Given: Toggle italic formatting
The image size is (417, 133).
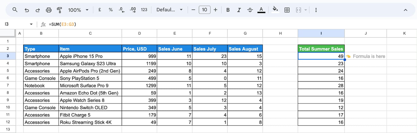Looking at the screenshot, I should pyautogui.click(x=239, y=10).
